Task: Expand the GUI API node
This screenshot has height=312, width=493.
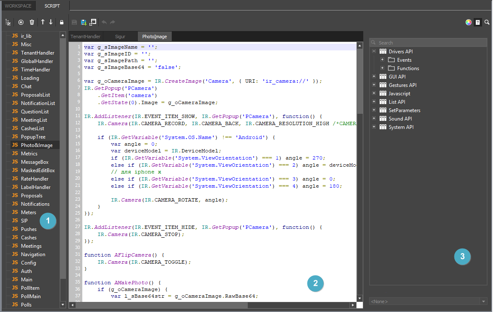Action: click(x=374, y=76)
